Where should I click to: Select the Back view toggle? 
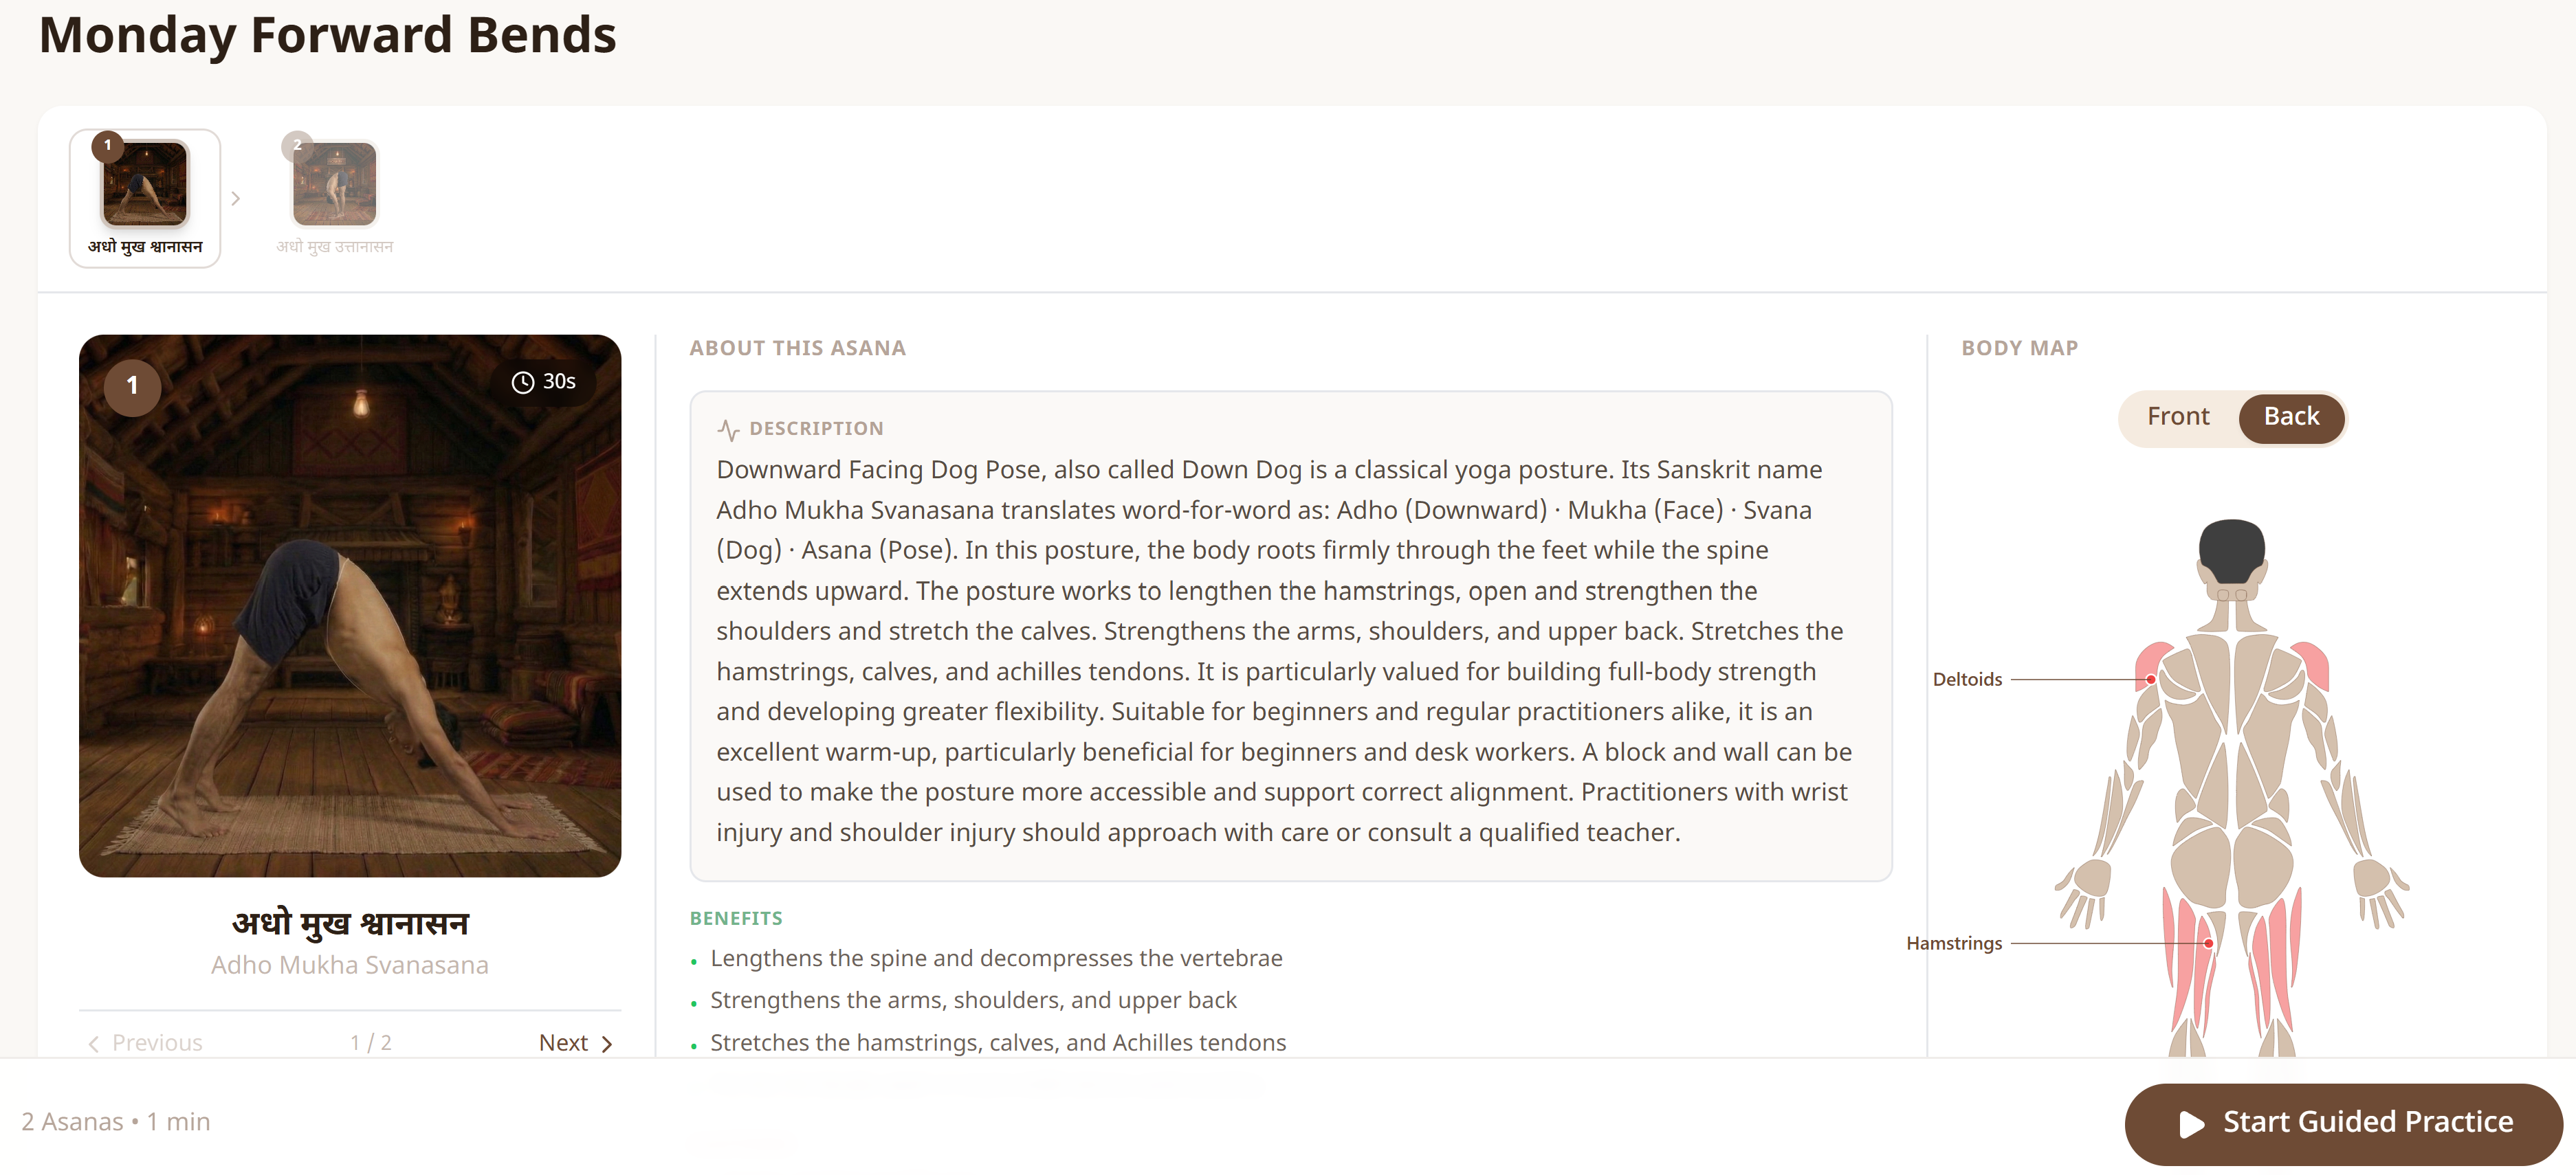tap(2290, 418)
